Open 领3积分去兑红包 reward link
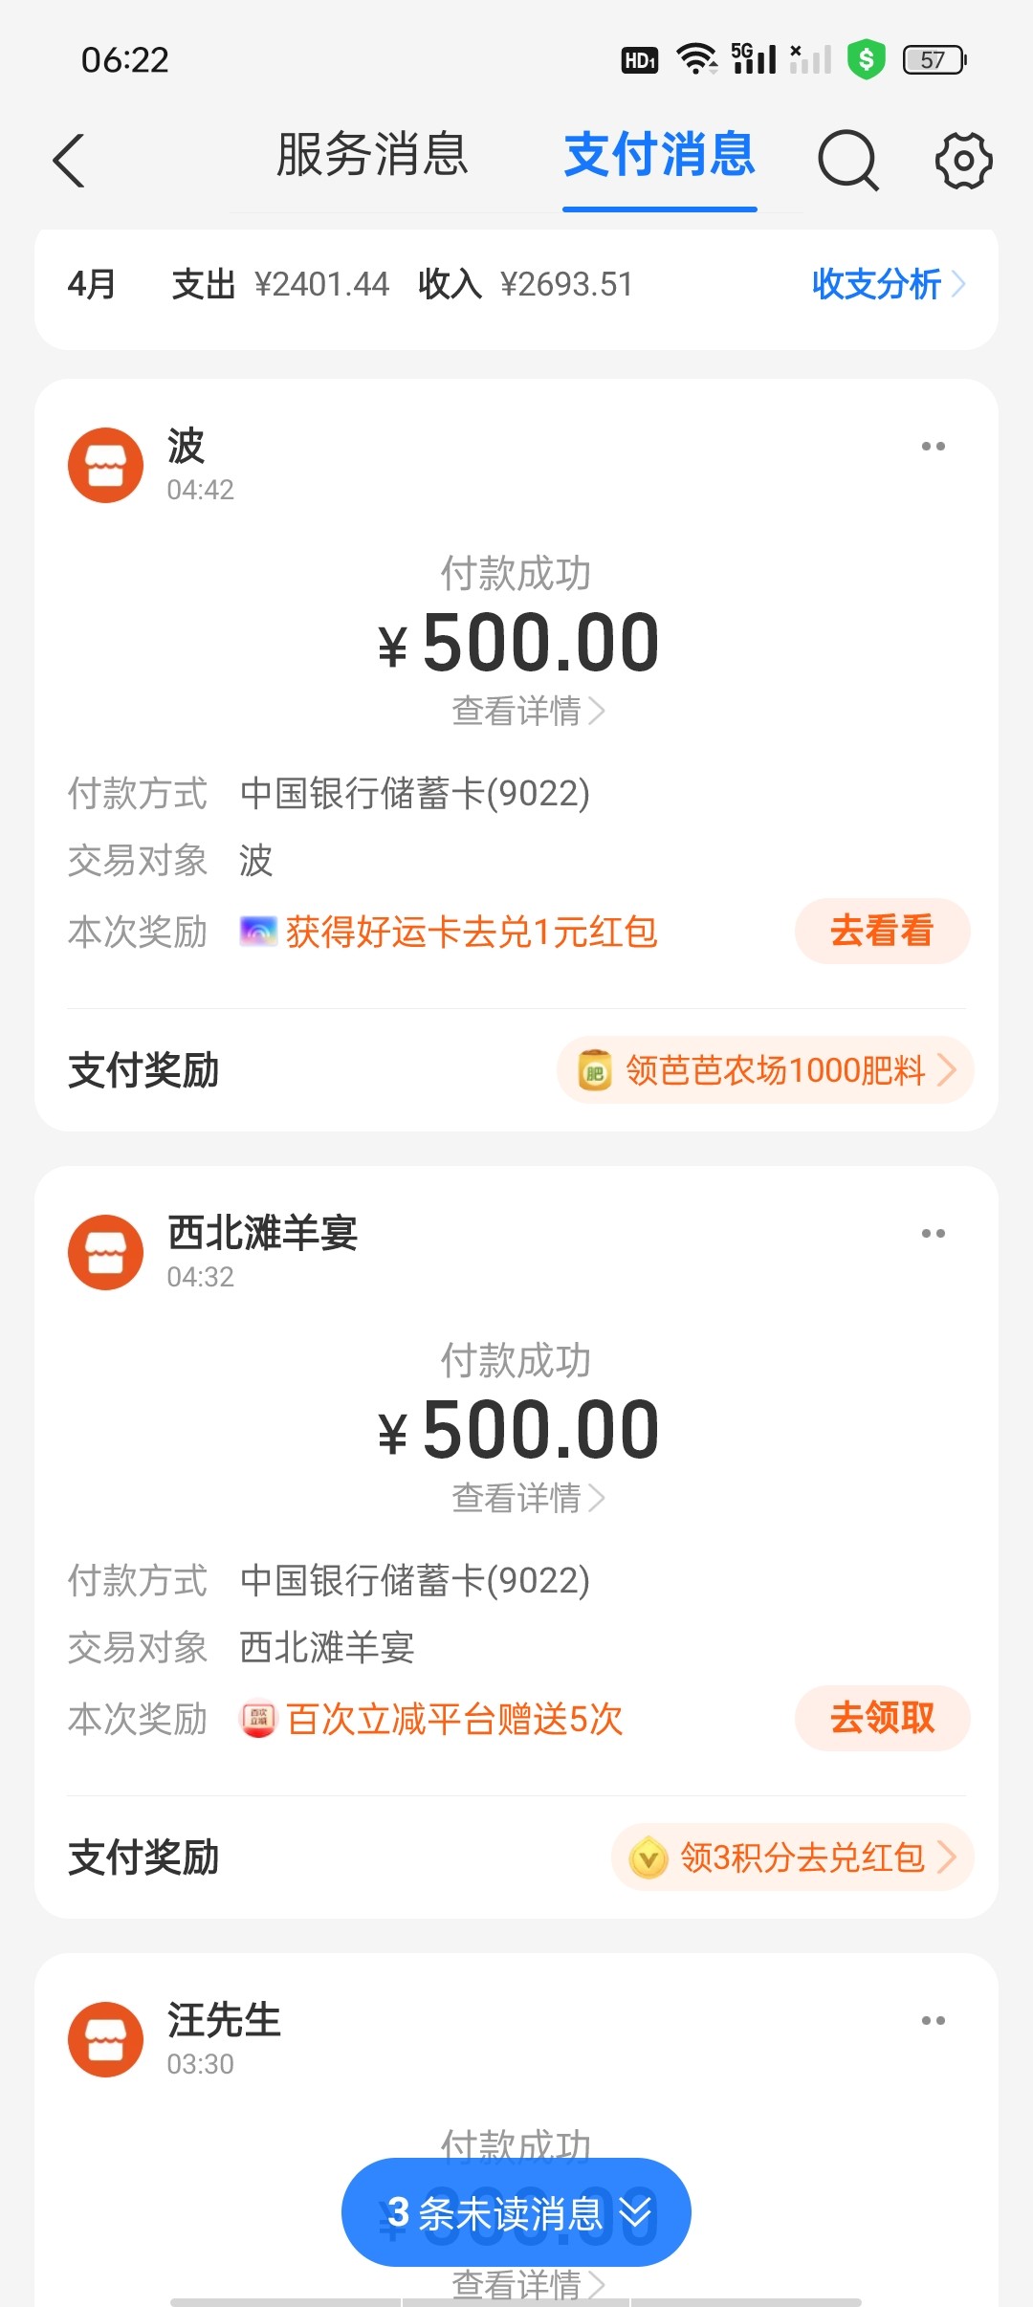 793,1857
